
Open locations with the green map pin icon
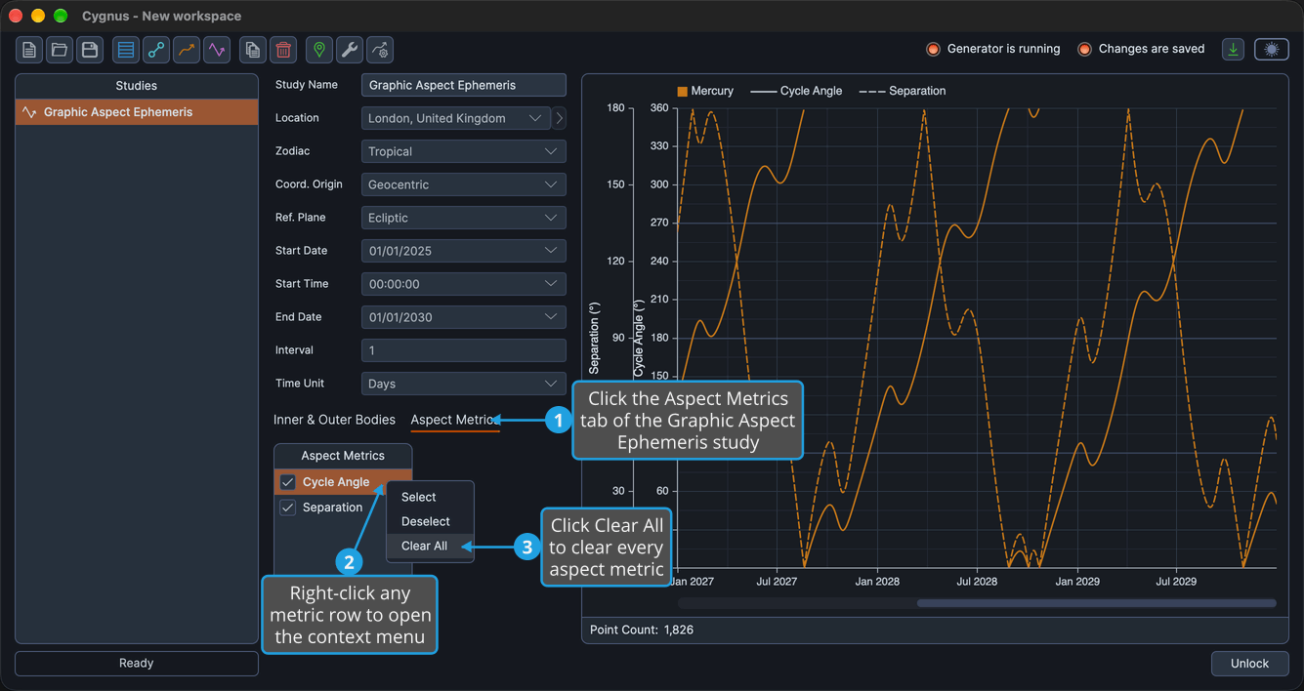pyautogui.click(x=319, y=50)
